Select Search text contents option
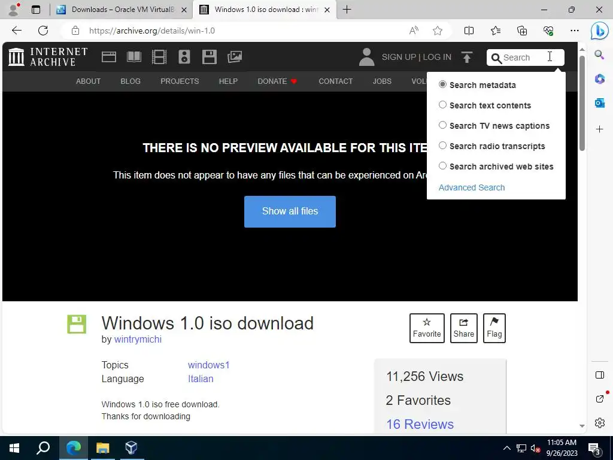Viewport: 613px width, 460px height. point(442,105)
